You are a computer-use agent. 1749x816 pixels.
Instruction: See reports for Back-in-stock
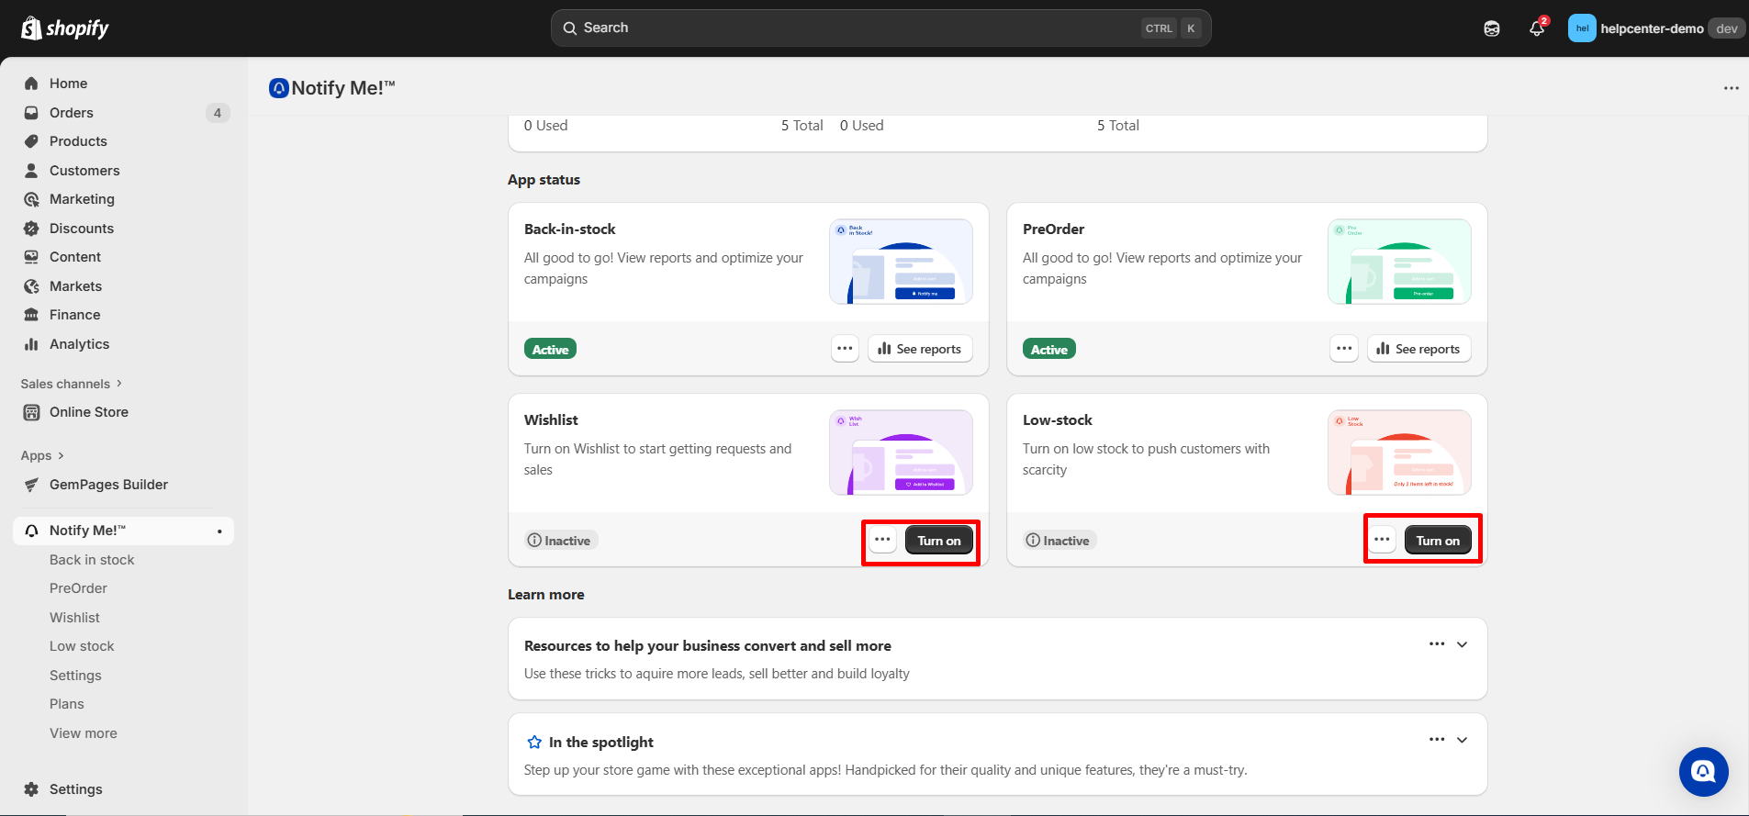[920, 349]
